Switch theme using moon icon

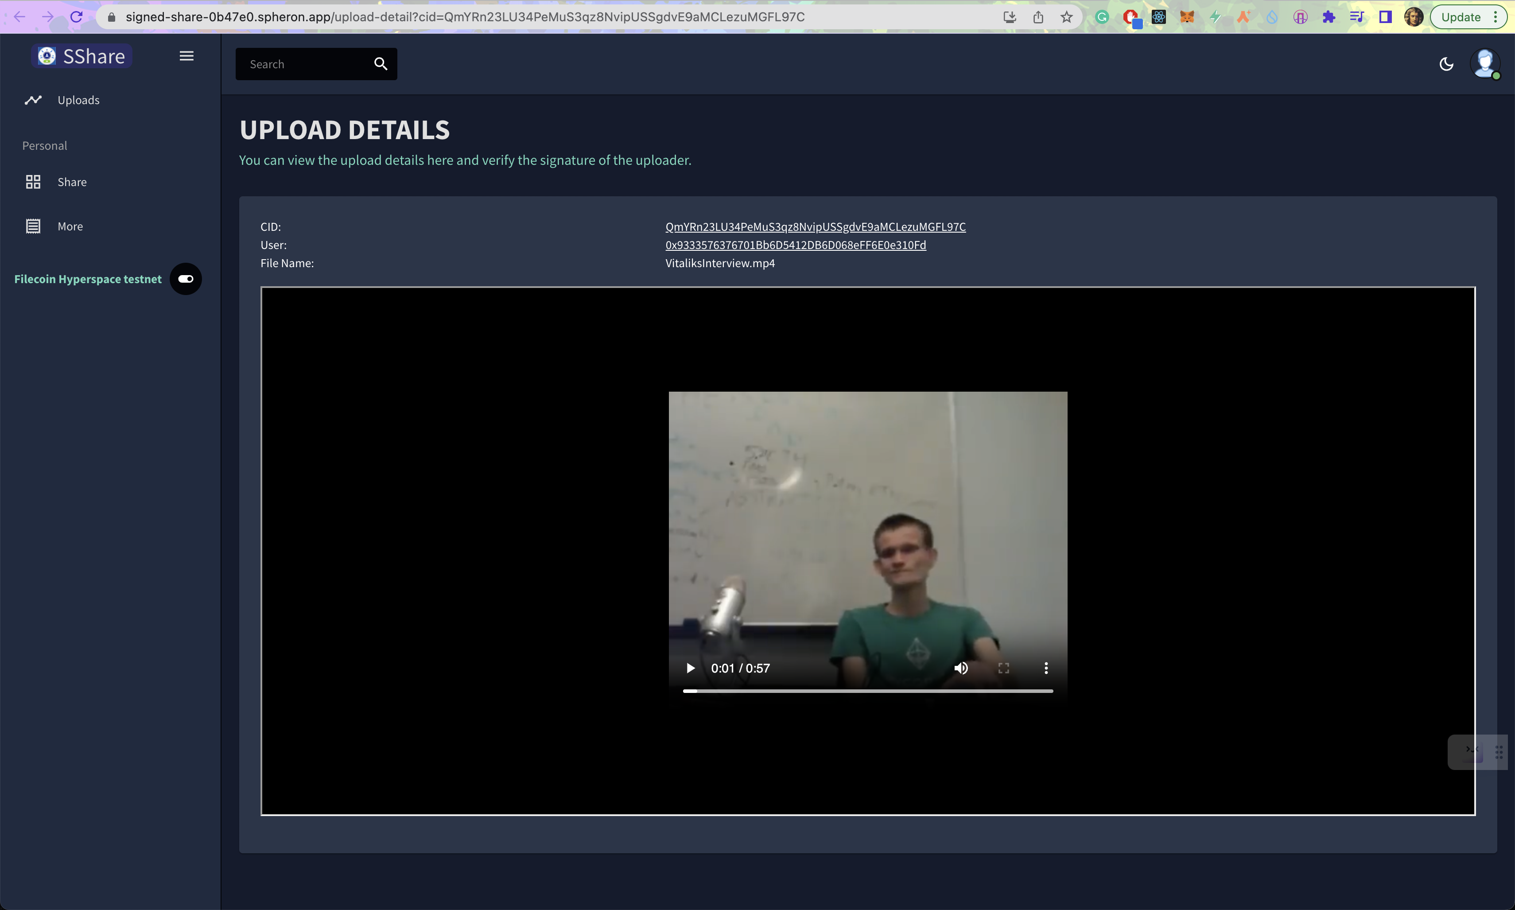(x=1446, y=64)
